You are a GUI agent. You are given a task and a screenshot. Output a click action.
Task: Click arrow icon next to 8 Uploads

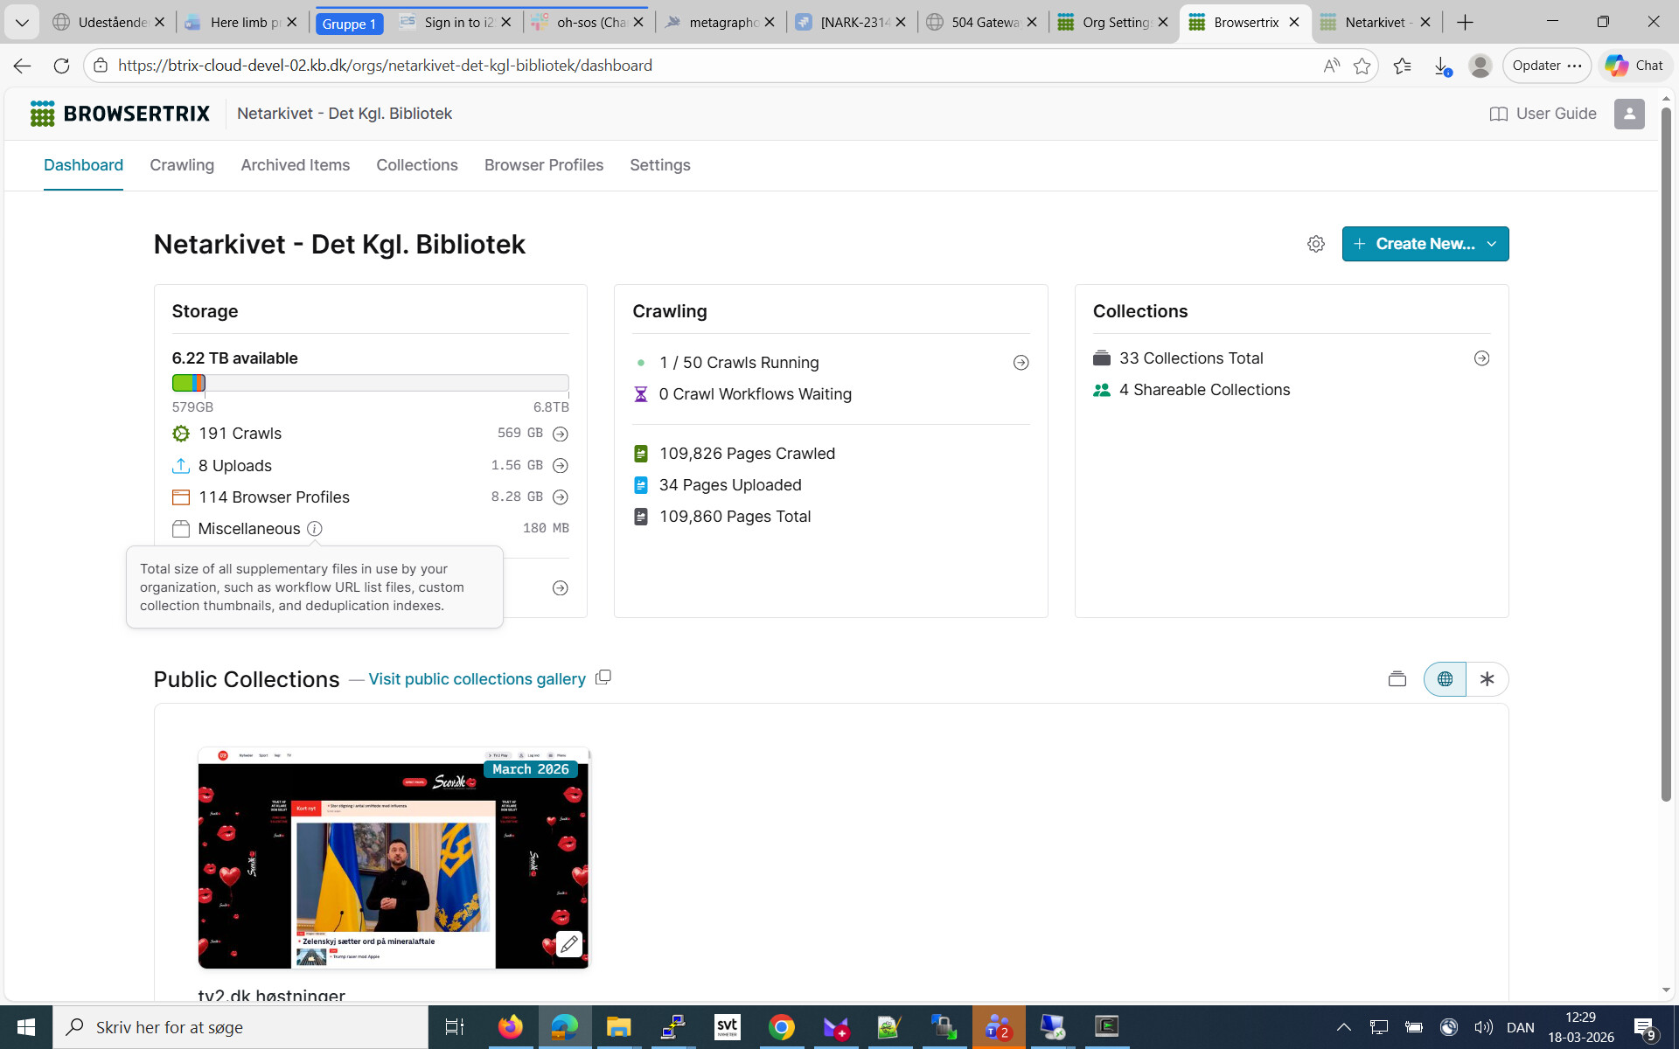561,466
